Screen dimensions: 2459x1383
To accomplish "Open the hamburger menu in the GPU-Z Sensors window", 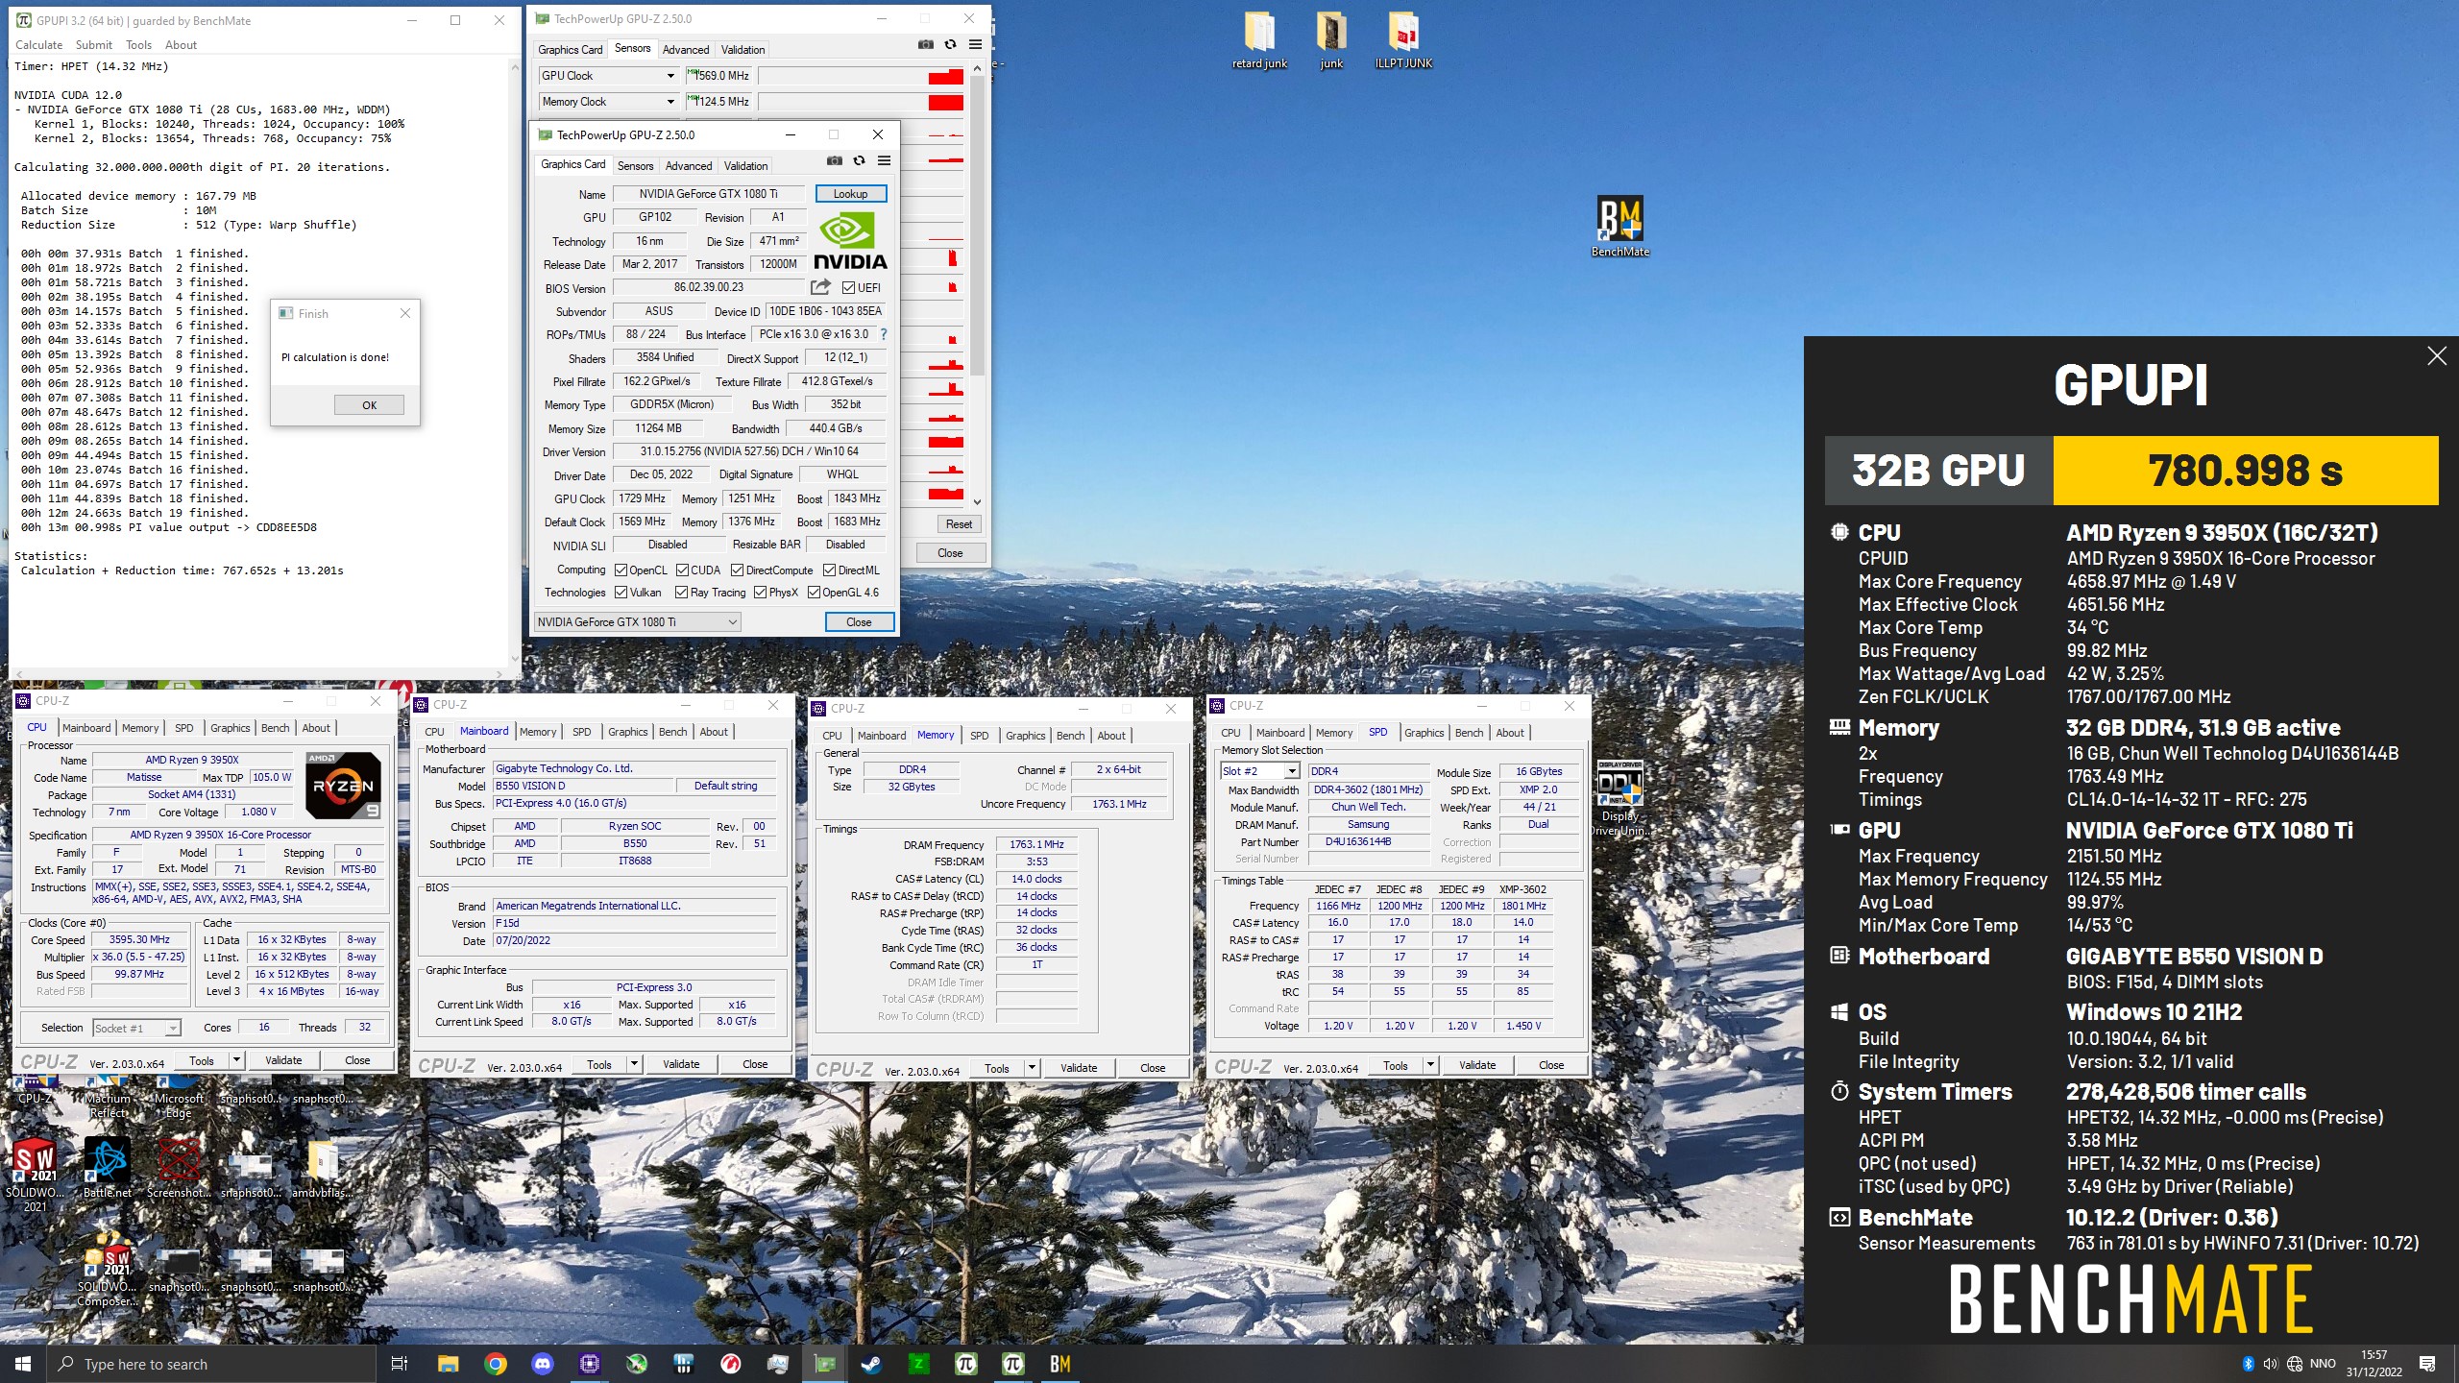I will (x=975, y=44).
